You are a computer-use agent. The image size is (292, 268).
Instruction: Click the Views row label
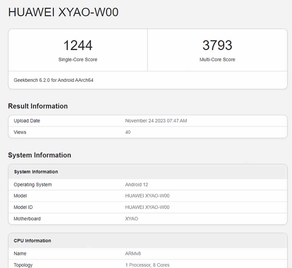tap(20, 132)
